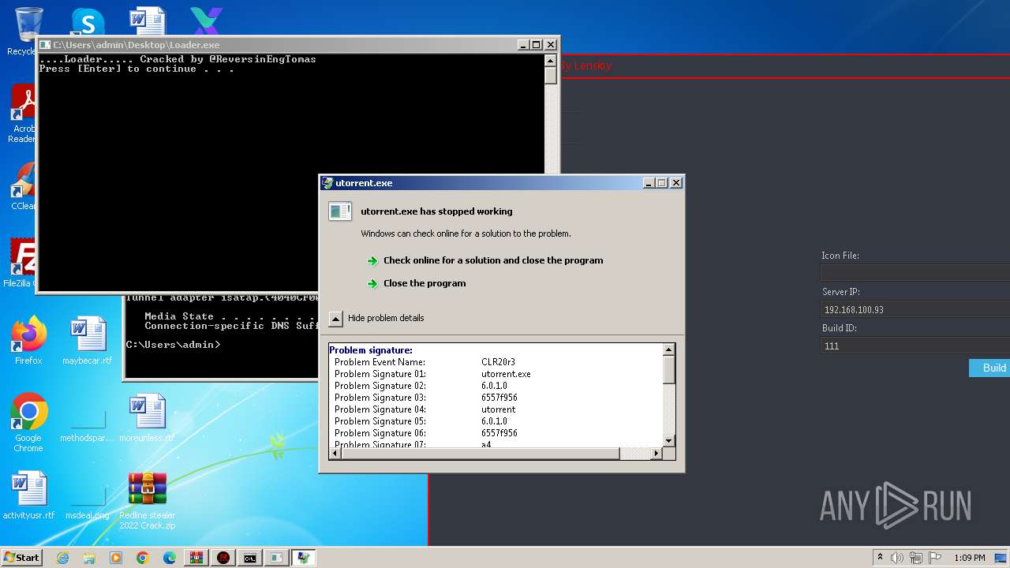Click the system clock showing 1:09 PM
Screen dimensions: 1010x568
point(970,558)
